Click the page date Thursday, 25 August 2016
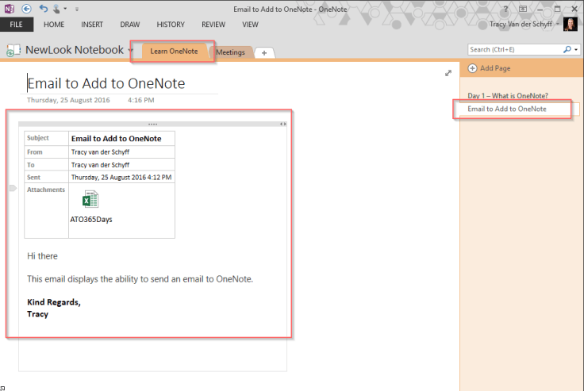The height and width of the screenshot is (391, 584). tap(68, 100)
